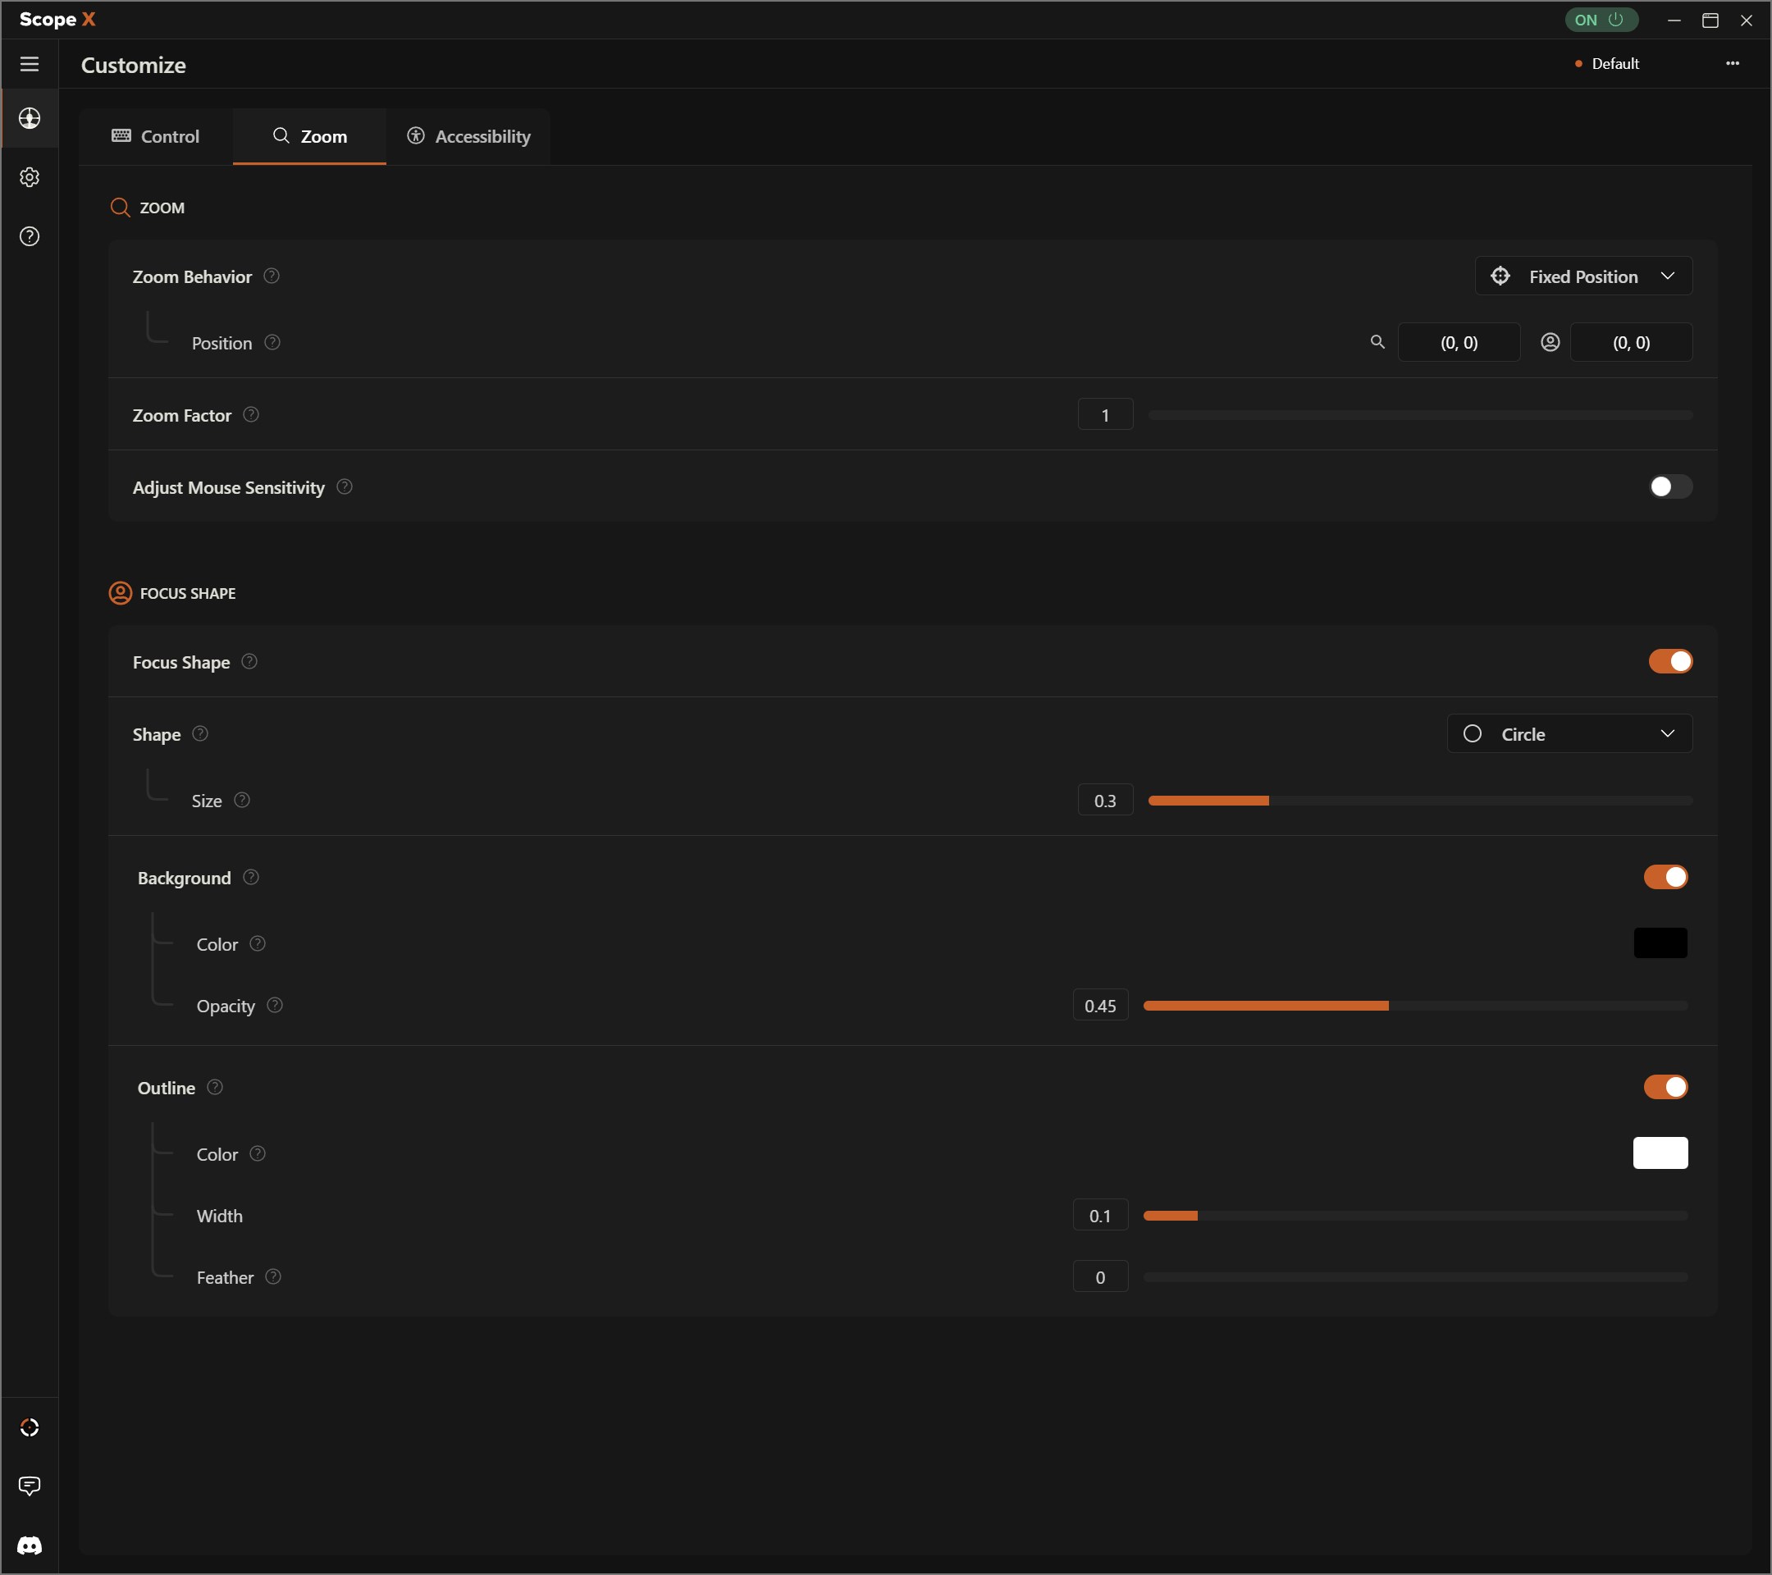Select the crosshair Customize icon in the sidebar
1772x1575 pixels.
click(x=30, y=119)
